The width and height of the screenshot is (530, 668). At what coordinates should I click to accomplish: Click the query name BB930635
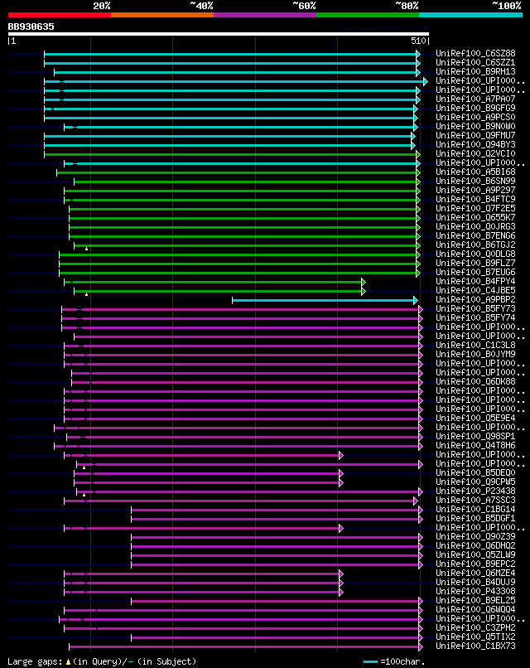coord(31,27)
